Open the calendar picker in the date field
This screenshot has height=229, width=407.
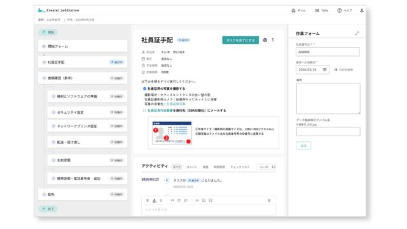pyautogui.click(x=325, y=69)
